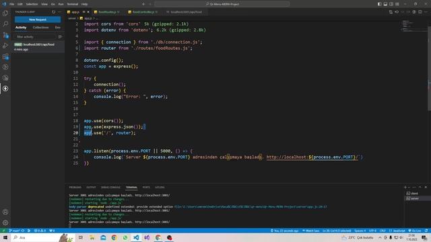This screenshot has height=242, width=431.
Task: Toggle the primary side bar layout icon
Action: coord(379,4)
